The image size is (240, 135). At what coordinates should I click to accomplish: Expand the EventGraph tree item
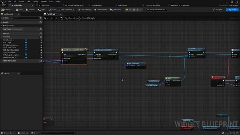(x=1, y=25)
